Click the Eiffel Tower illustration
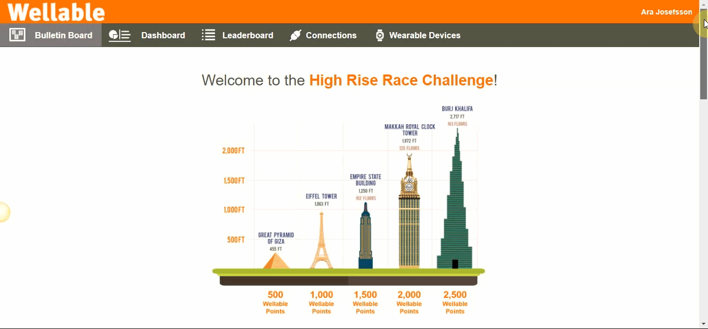The height and width of the screenshot is (329, 708). click(x=321, y=240)
